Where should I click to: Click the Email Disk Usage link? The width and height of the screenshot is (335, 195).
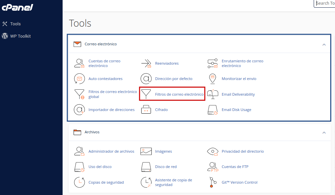click(x=236, y=110)
